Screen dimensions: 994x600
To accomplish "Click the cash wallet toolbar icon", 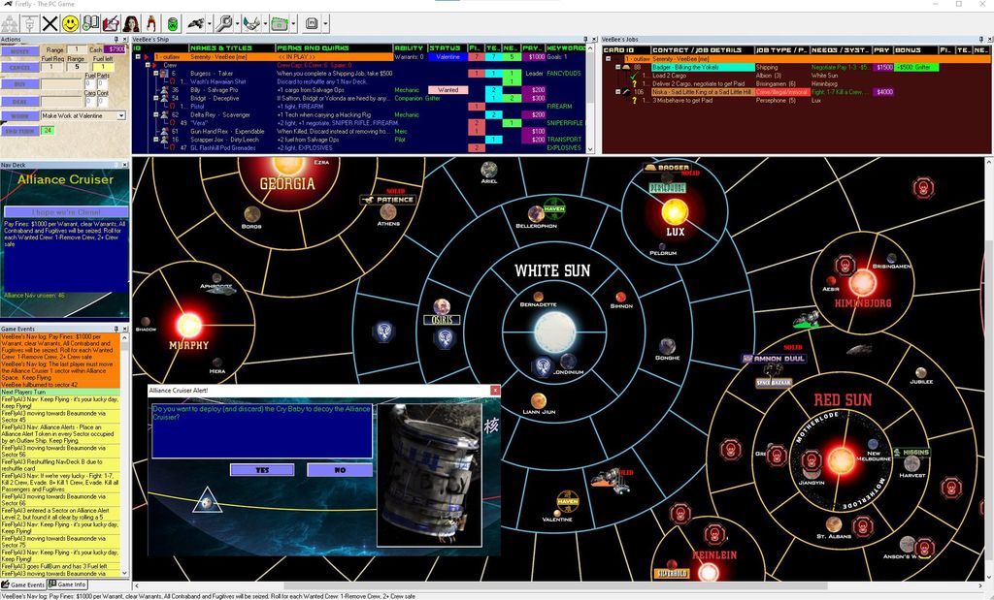I will (x=280, y=22).
